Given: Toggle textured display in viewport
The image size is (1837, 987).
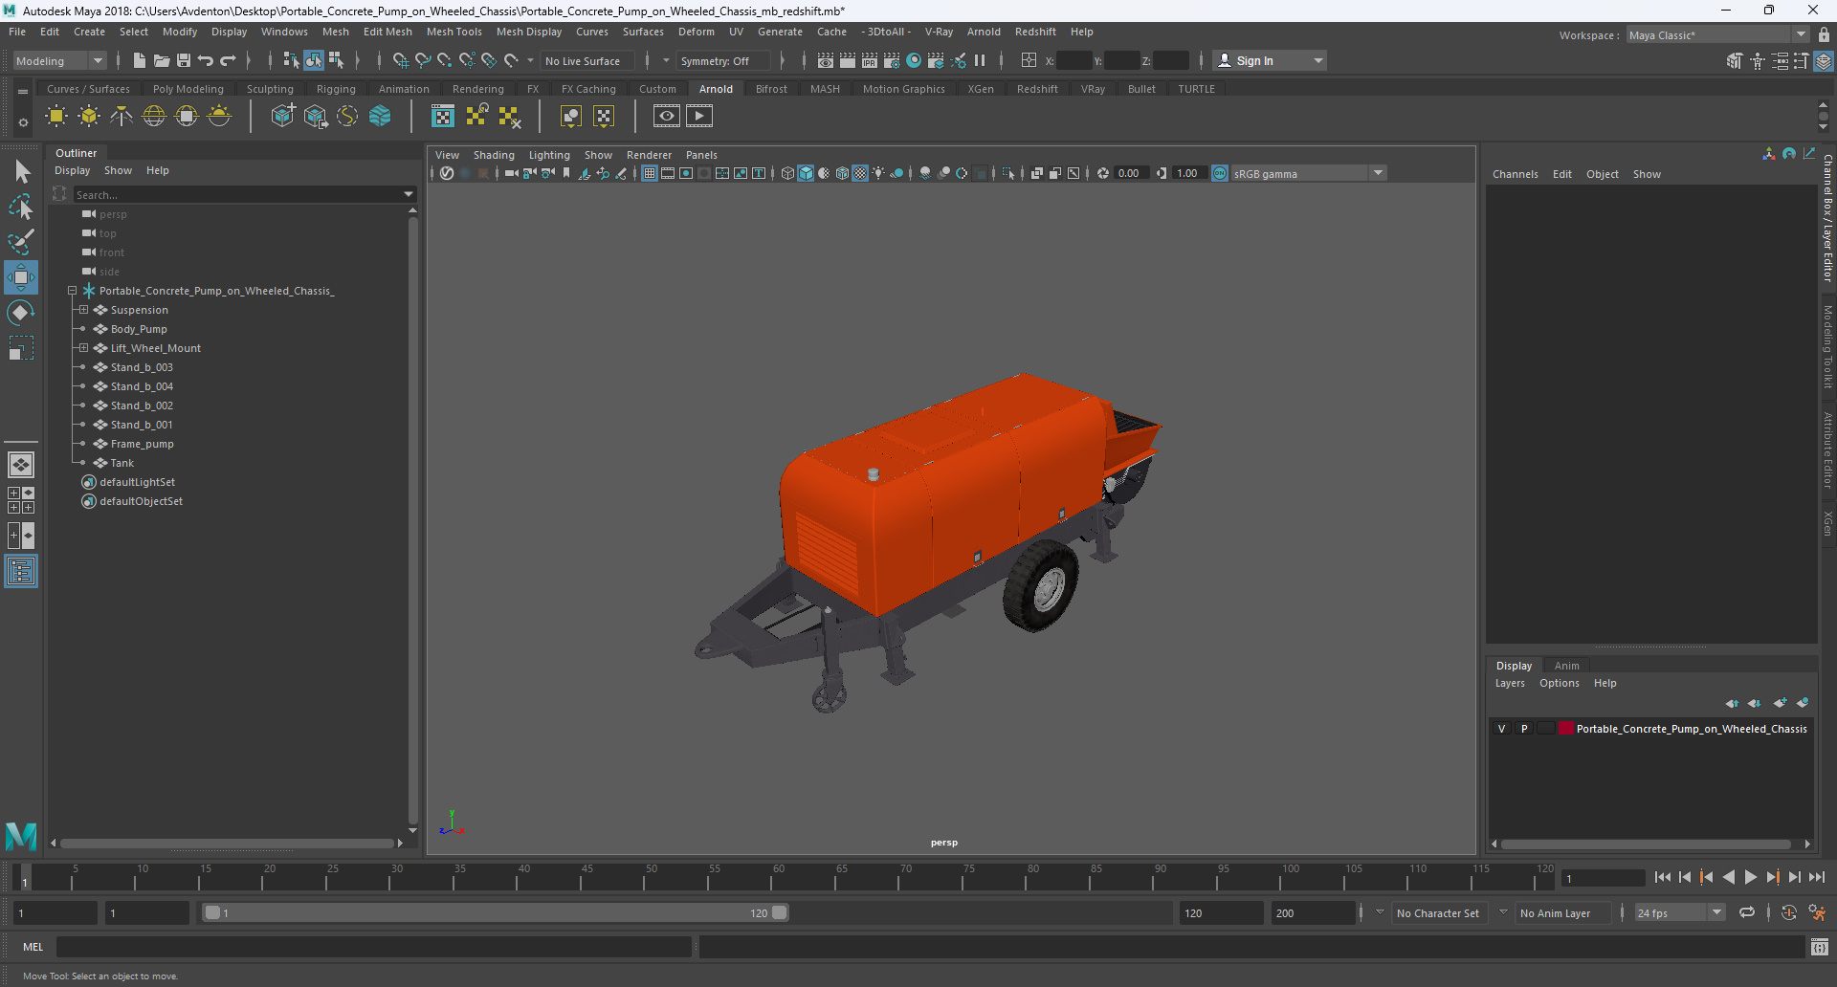Looking at the screenshot, I should coord(860,173).
